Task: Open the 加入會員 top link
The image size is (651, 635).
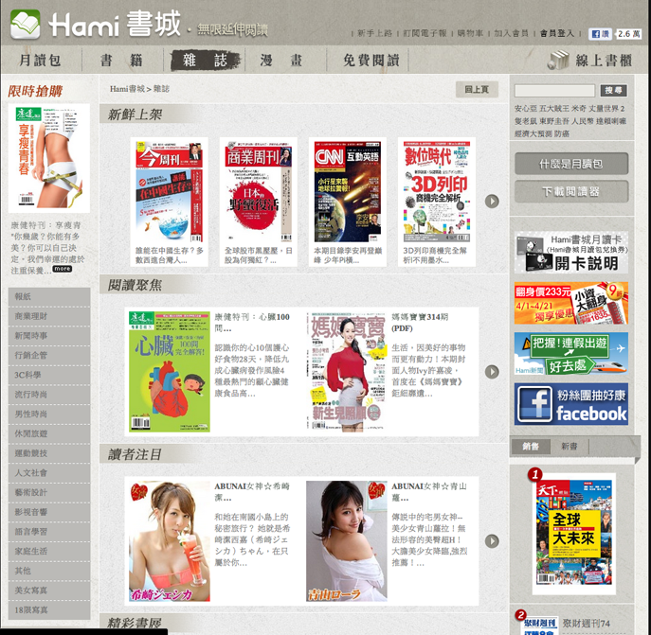Action: tap(511, 33)
